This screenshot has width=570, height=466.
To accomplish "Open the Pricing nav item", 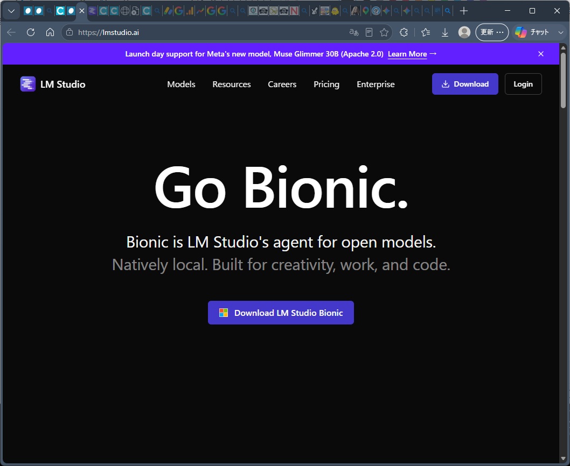I will (326, 84).
